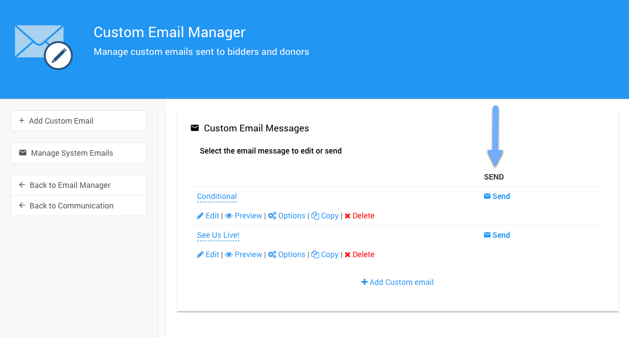The width and height of the screenshot is (629, 337).
Task: Click the gears icon for Conditional Options
Action: pos(272,216)
